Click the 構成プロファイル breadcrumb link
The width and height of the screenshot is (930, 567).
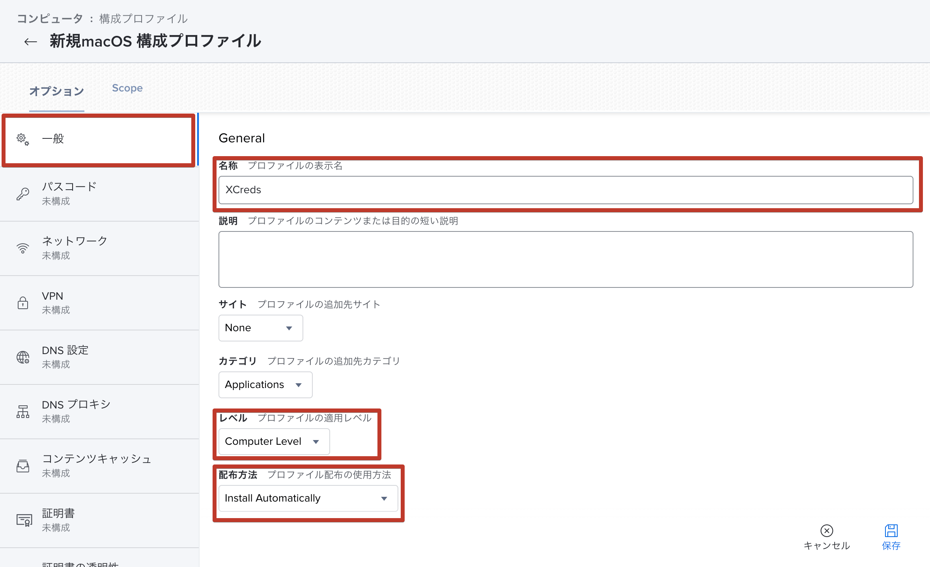(x=143, y=19)
